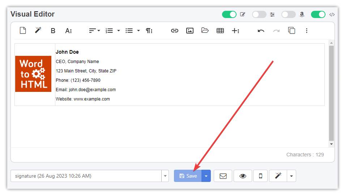Click the Website: www.example.com line

[83, 99]
